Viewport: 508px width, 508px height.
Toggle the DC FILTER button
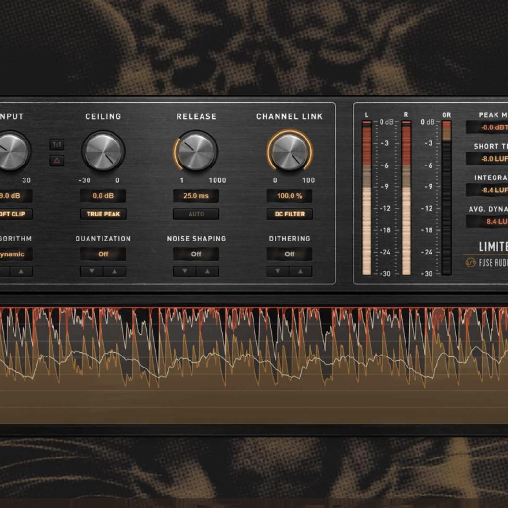click(289, 214)
